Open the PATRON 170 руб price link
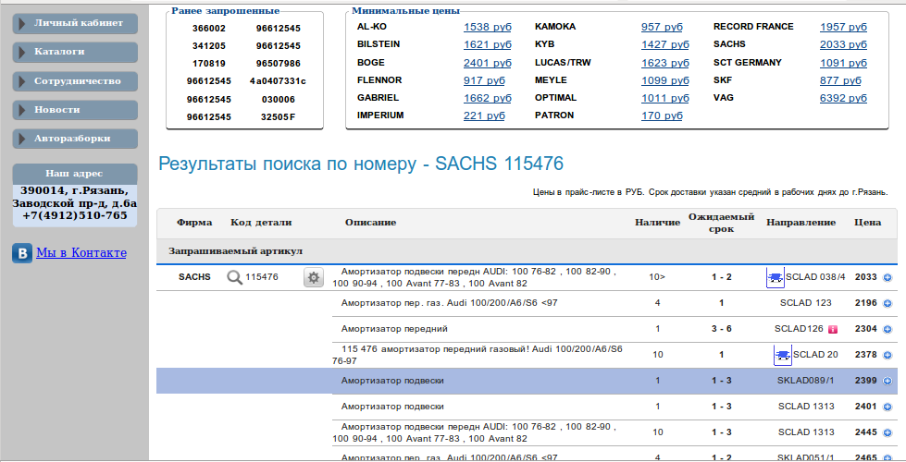 [662, 115]
